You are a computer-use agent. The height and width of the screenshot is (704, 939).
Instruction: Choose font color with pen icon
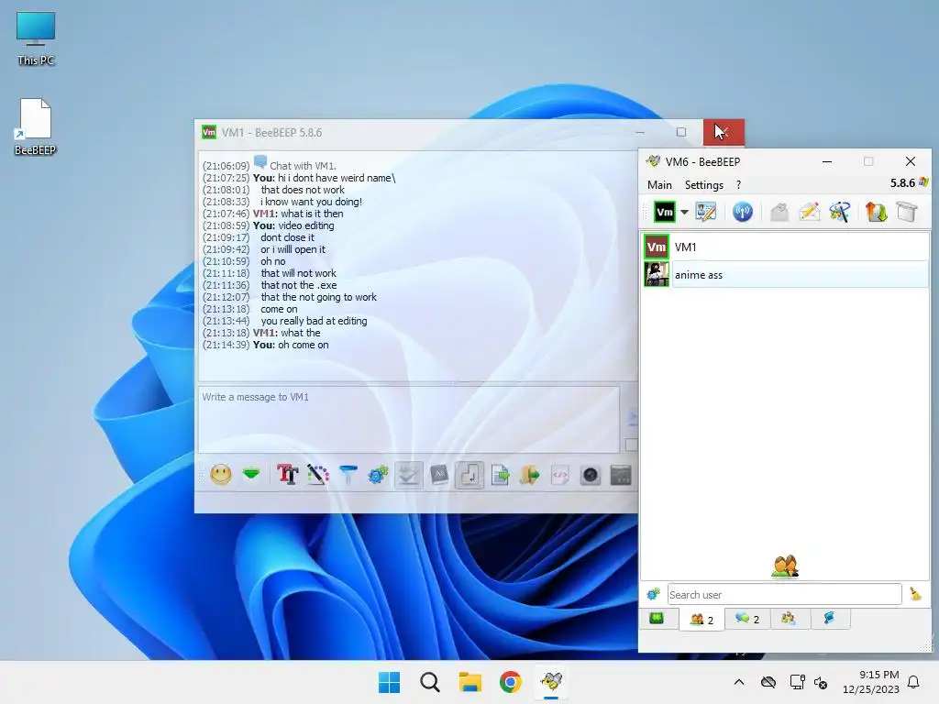click(x=318, y=476)
